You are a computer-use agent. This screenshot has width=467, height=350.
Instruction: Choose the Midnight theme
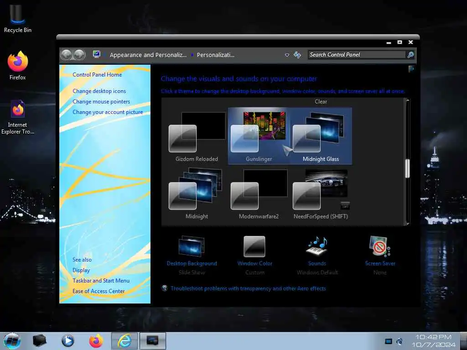click(197, 194)
